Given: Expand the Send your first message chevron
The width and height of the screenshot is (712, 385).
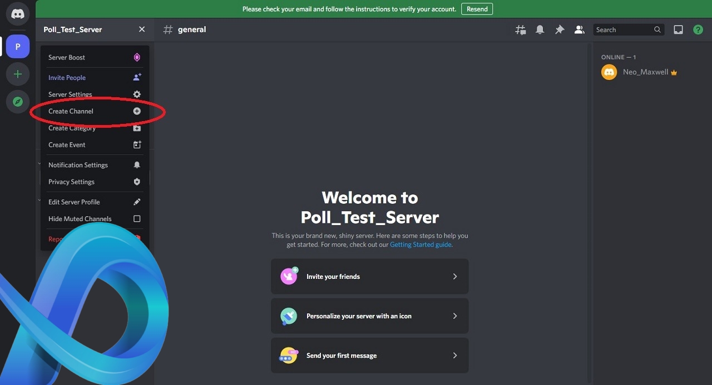Looking at the screenshot, I should click(x=454, y=356).
